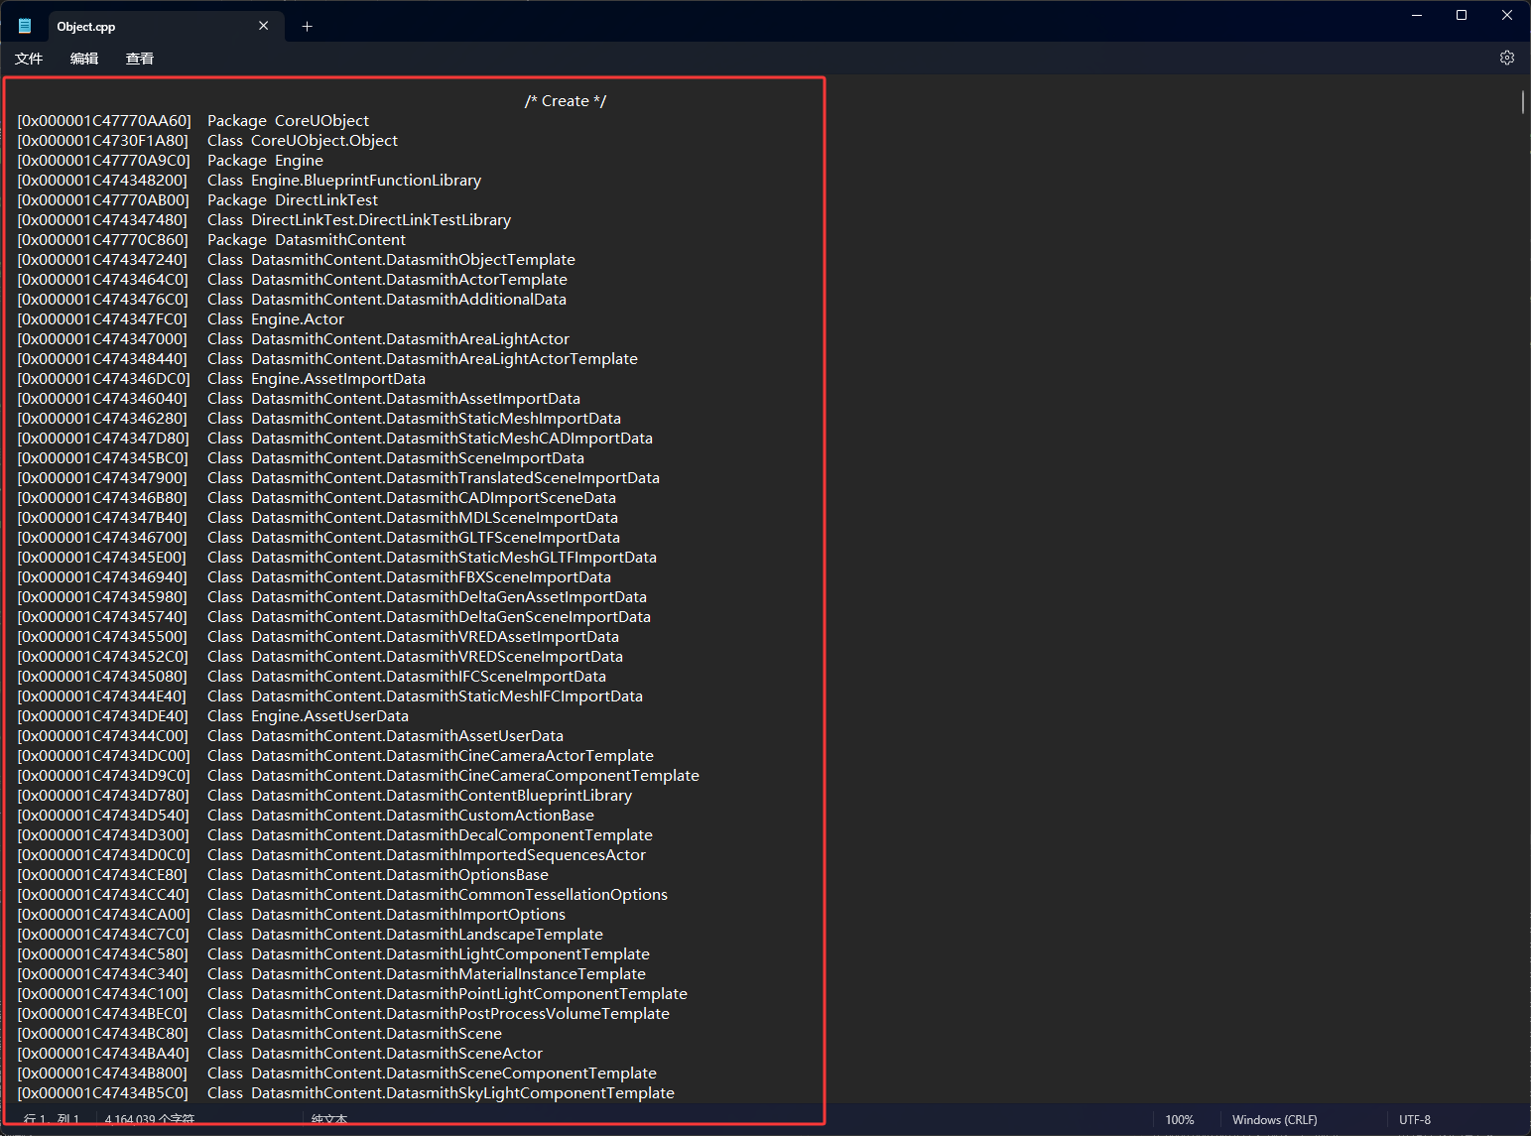Click the Engine.BlueprintFunctionLibrary line
The height and width of the screenshot is (1136, 1531).
pos(249,181)
